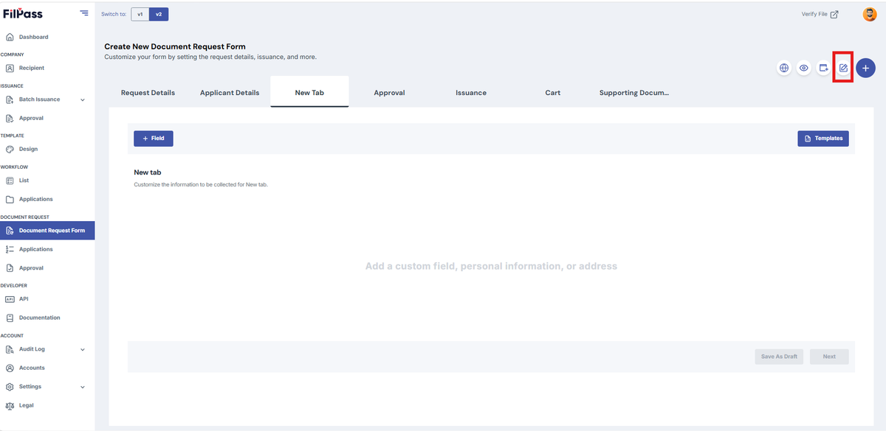Open API under Developer
The image size is (886, 431).
point(47,299)
